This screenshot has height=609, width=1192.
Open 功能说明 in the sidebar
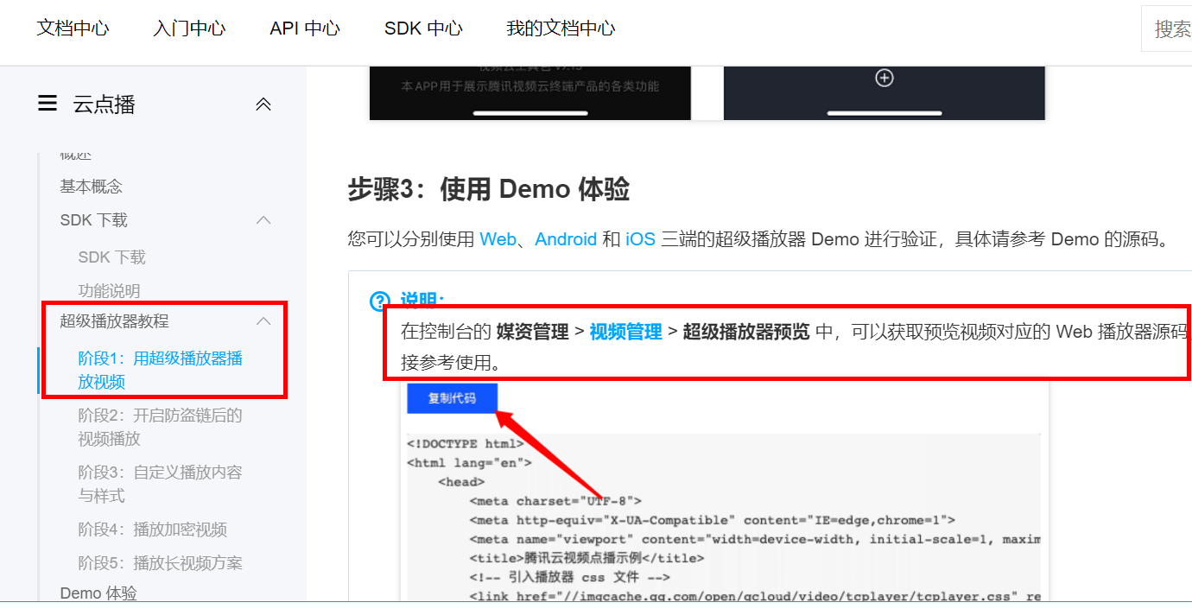point(109,291)
